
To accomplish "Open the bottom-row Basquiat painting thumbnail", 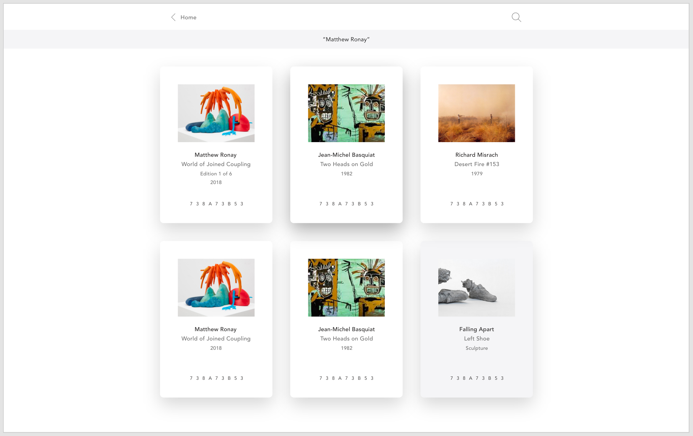I will point(346,288).
